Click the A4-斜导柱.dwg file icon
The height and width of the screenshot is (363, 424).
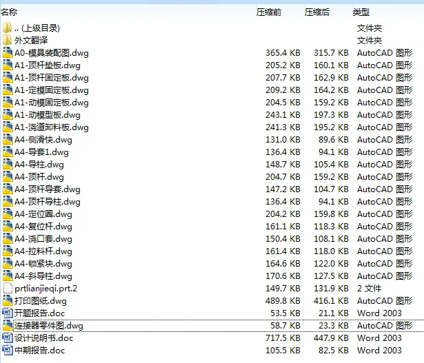(x=8, y=276)
